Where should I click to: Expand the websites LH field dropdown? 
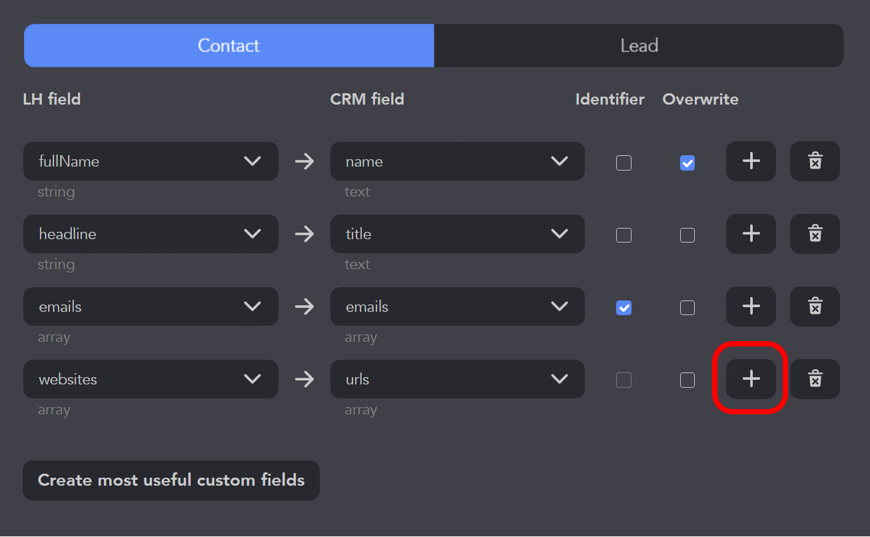[x=151, y=379]
